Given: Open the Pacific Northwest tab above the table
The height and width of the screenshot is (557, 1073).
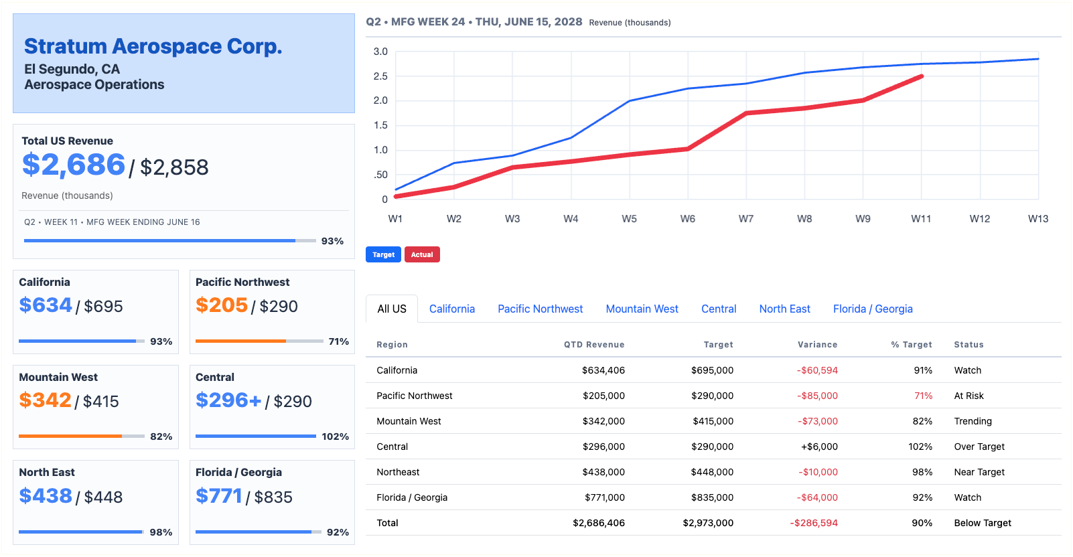Looking at the screenshot, I should click(541, 309).
